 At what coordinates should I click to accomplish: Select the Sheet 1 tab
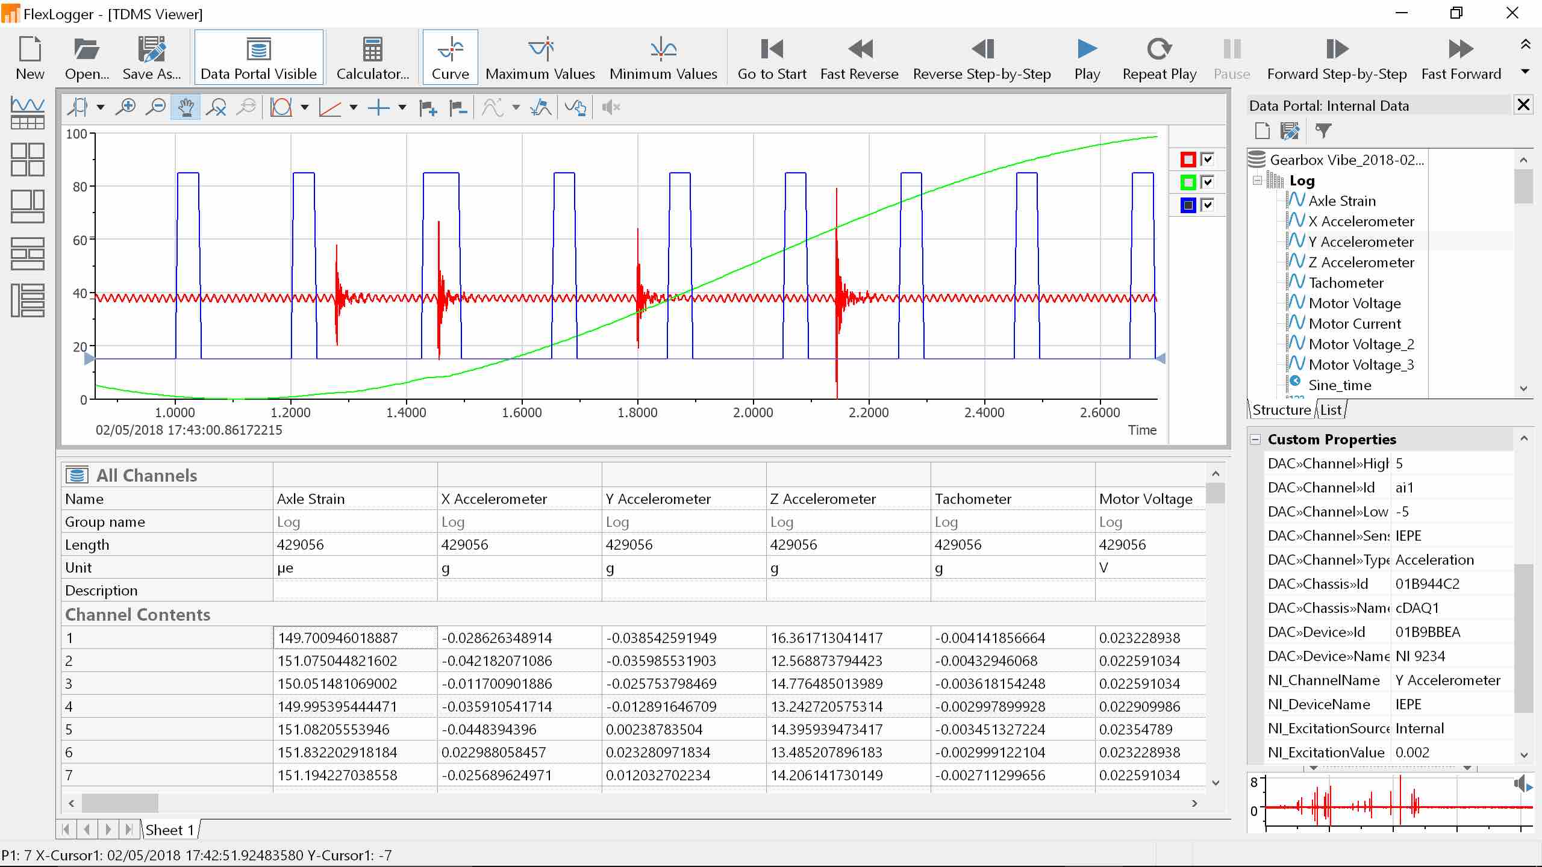click(x=170, y=830)
